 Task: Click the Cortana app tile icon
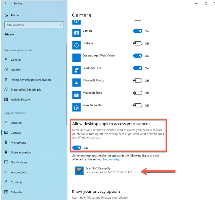(76, 45)
